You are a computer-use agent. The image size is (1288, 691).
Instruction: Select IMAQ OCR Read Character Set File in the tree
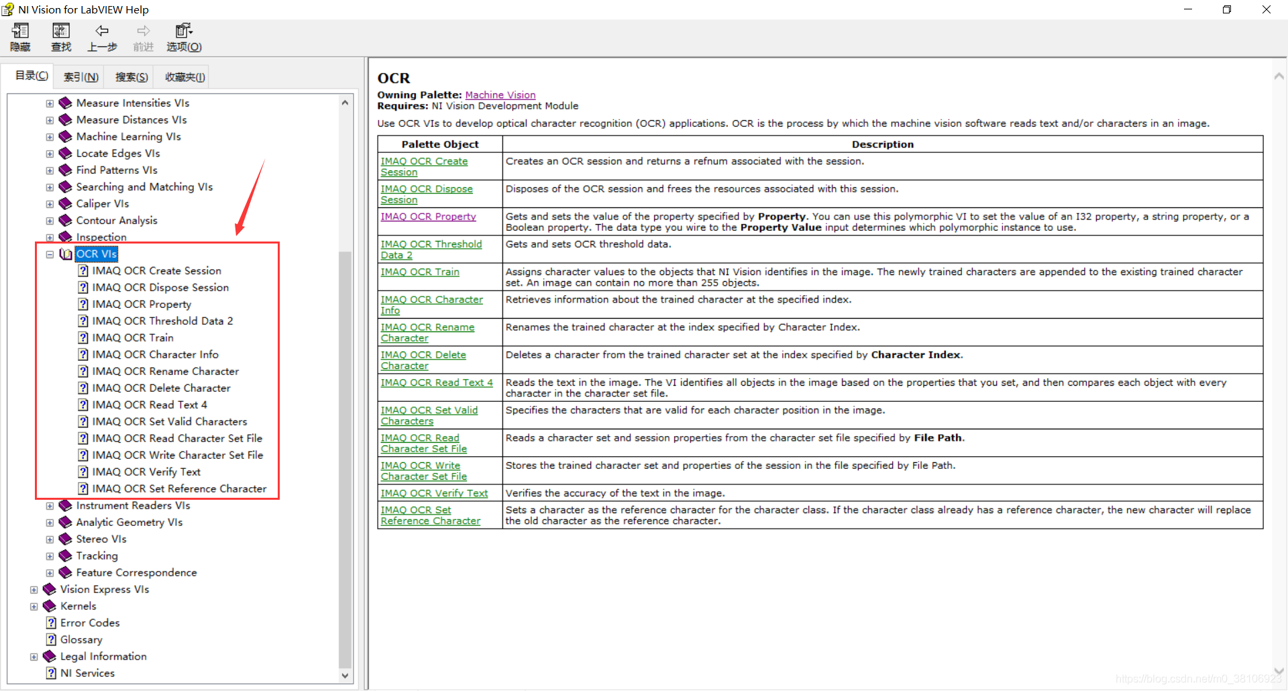[177, 438]
